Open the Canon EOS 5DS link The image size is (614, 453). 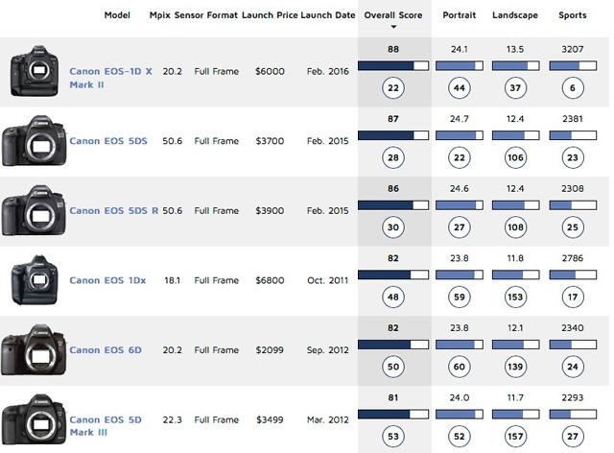(108, 141)
